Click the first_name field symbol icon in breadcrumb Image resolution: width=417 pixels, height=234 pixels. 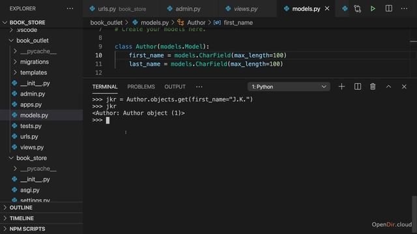(217, 23)
